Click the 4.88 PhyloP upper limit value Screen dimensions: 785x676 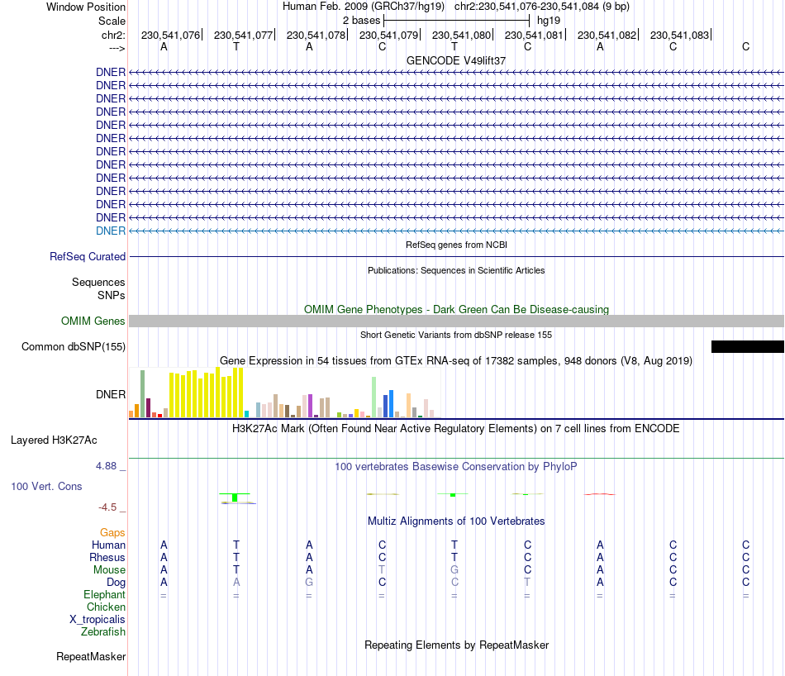pos(106,466)
